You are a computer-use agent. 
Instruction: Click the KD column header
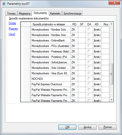click(x=97, y=24)
